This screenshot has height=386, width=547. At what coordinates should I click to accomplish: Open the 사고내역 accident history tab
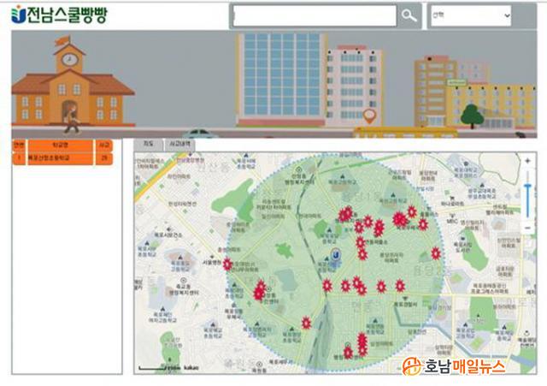click(x=179, y=145)
